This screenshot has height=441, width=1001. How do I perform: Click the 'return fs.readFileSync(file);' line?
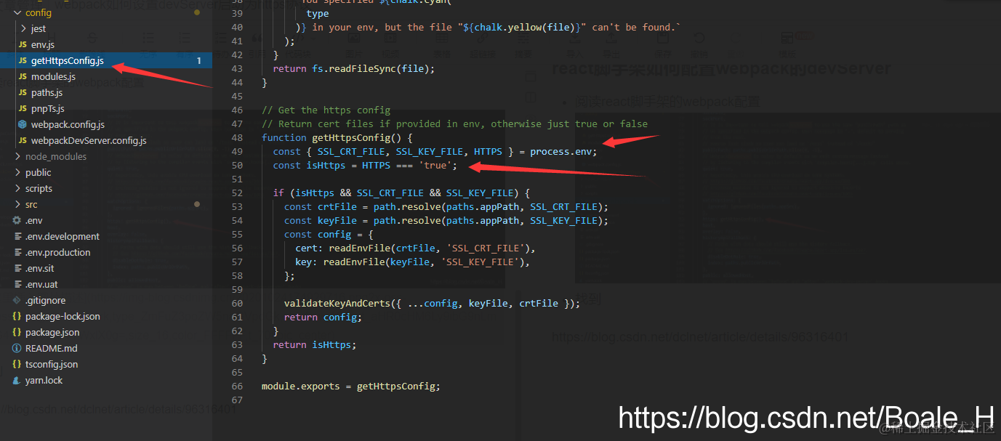(353, 69)
